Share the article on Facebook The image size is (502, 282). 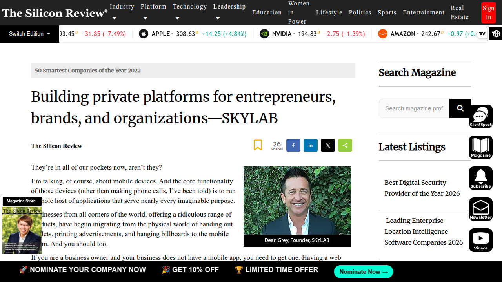(293, 145)
